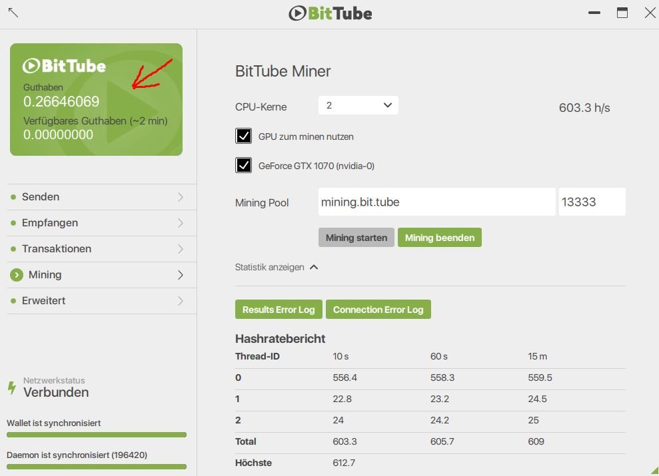Viewport: 659px width, 476px height.
Task: Click the chevron next to Senden
Action: [x=181, y=197]
